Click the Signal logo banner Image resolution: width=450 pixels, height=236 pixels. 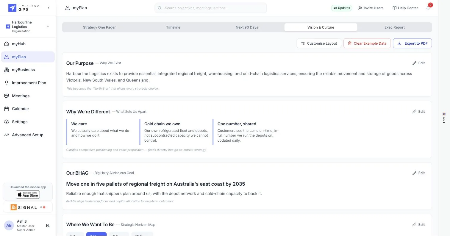coord(28,207)
